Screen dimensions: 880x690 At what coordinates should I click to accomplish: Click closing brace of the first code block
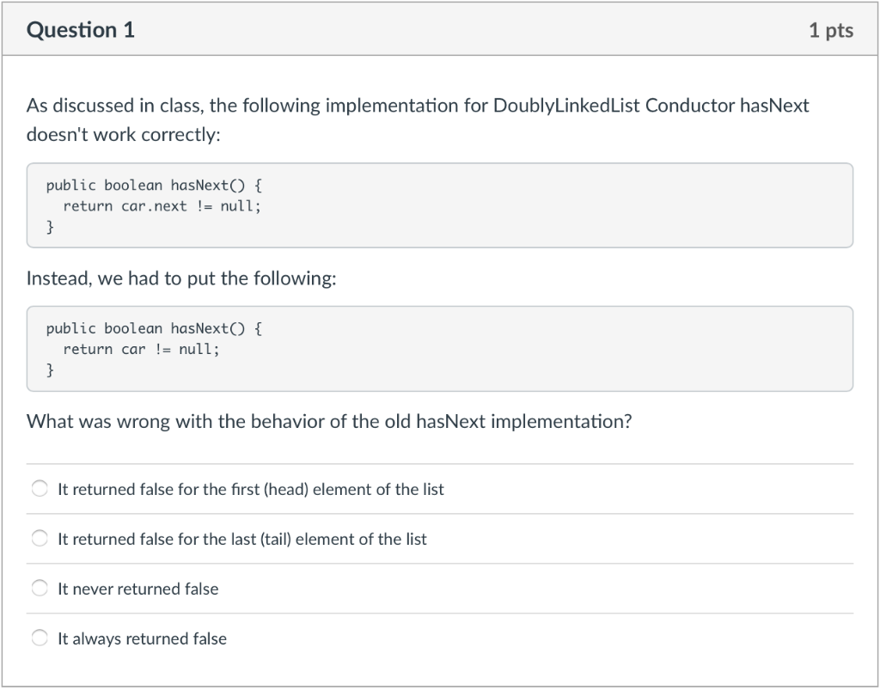click(x=50, y=227)
